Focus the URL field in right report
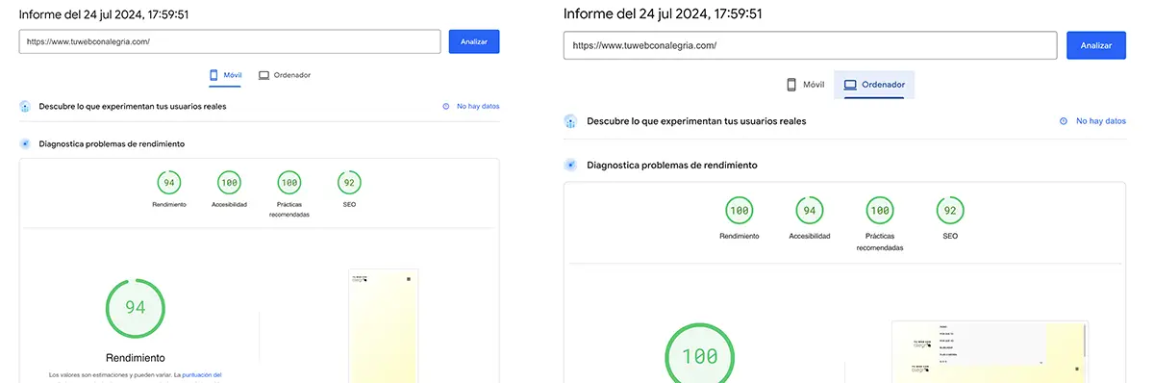 pos(811,45)
